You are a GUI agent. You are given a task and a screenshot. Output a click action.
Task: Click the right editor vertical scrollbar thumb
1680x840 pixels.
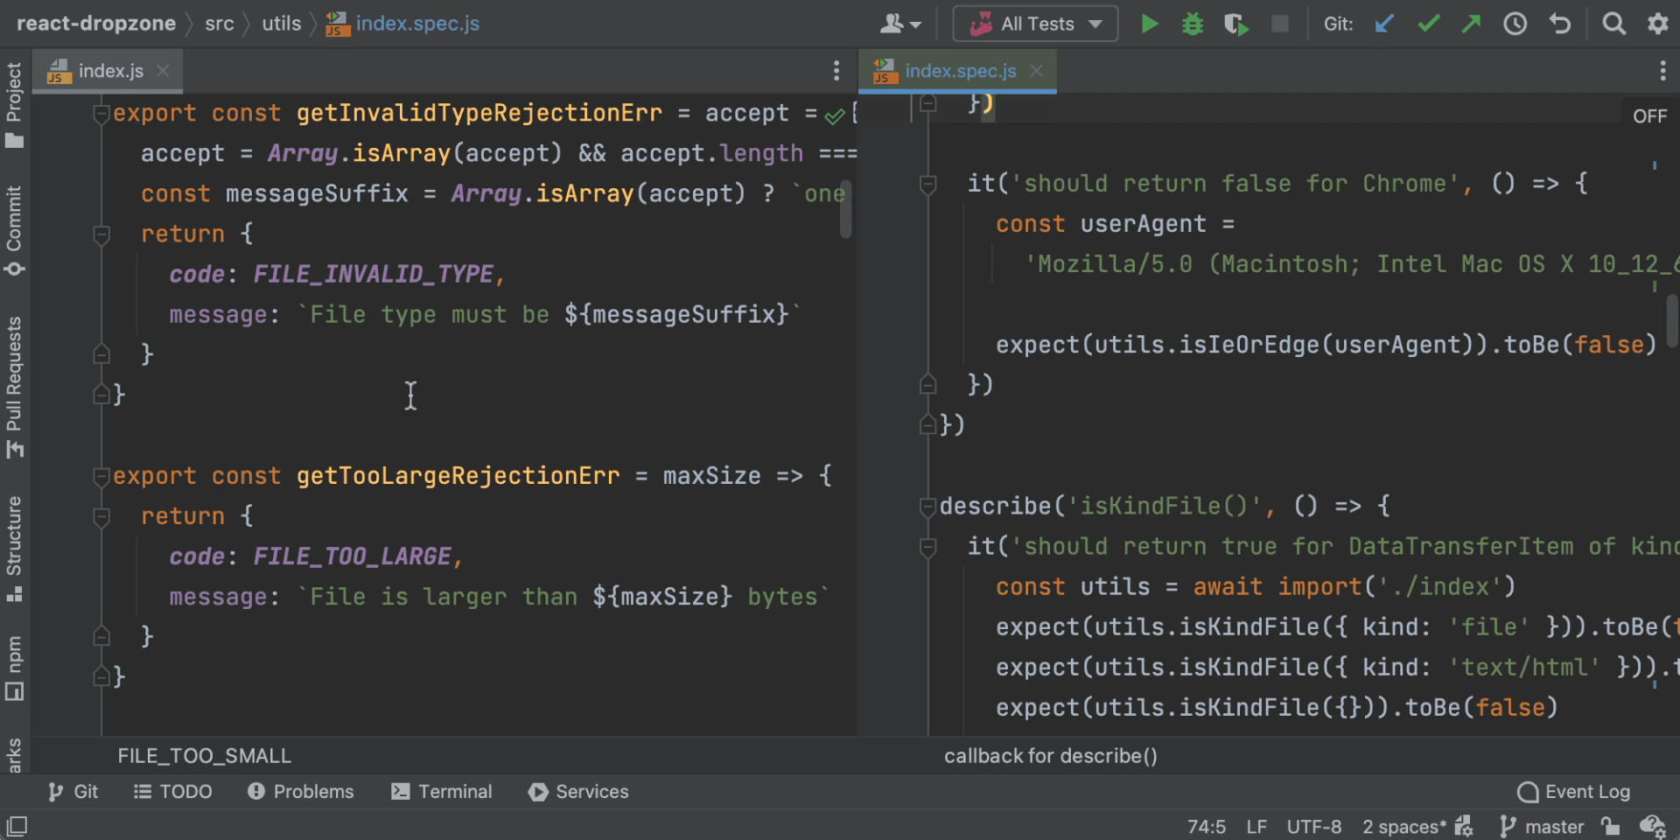[x=1672, y=320]
